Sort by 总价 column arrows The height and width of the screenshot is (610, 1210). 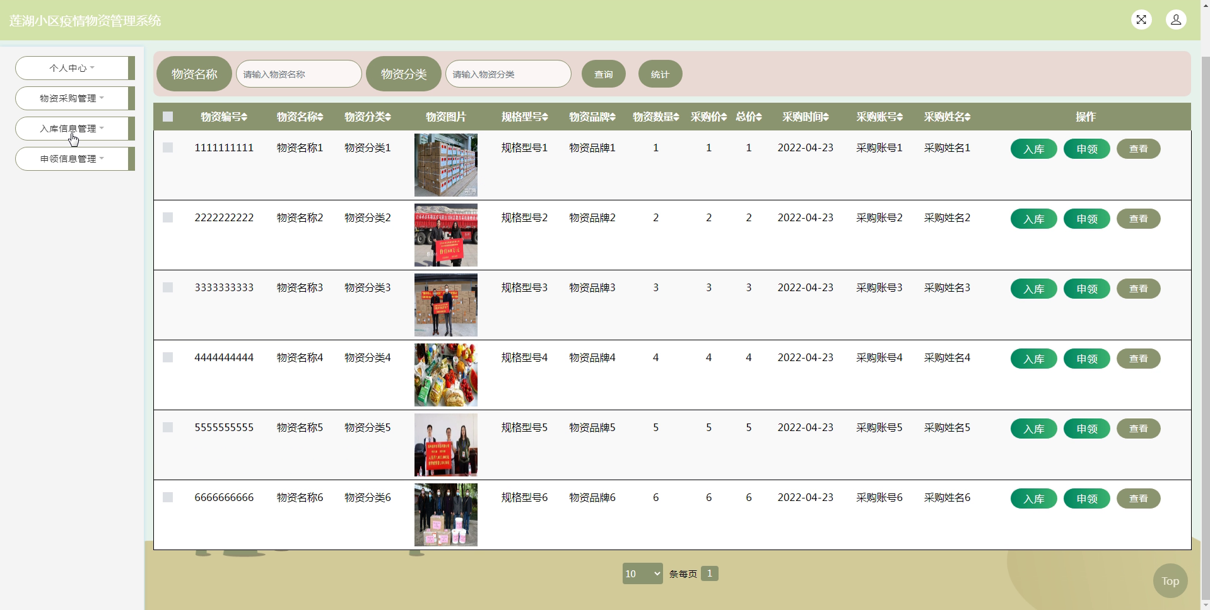click(759, 117)
